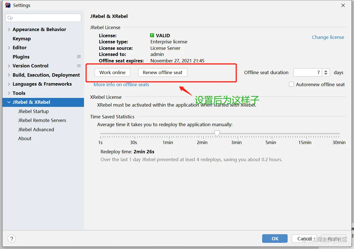Open JRebel Remote Servers page
This screenshot has height=249, width=354.
42,120
